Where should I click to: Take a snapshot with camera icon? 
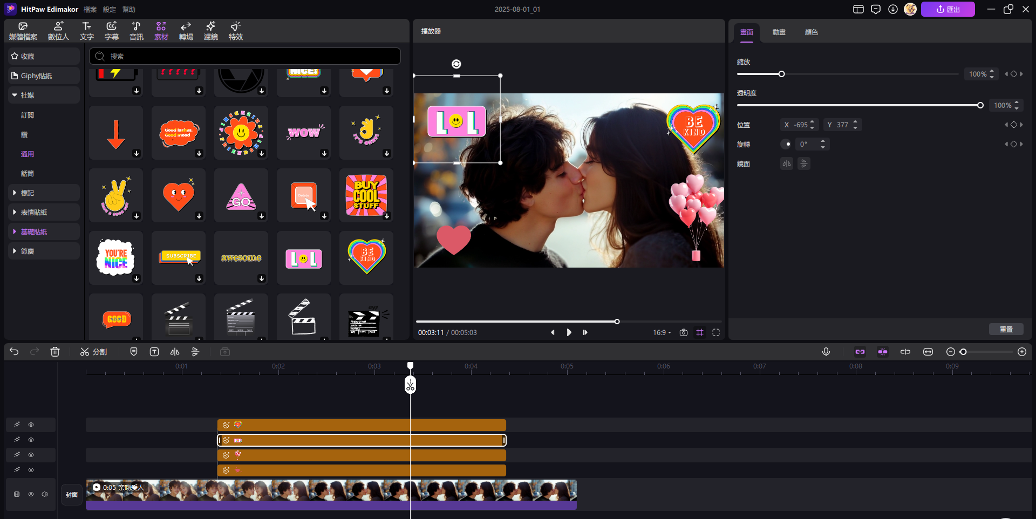coord(684,332)
